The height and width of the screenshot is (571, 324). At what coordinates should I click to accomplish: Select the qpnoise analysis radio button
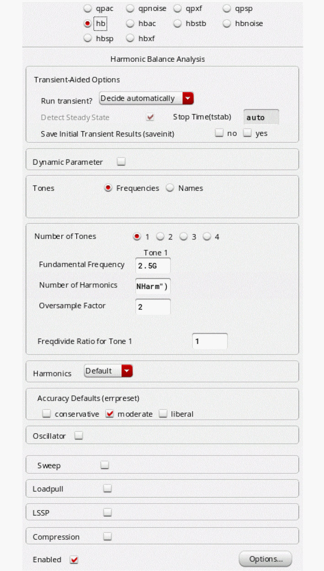[130, 8]
